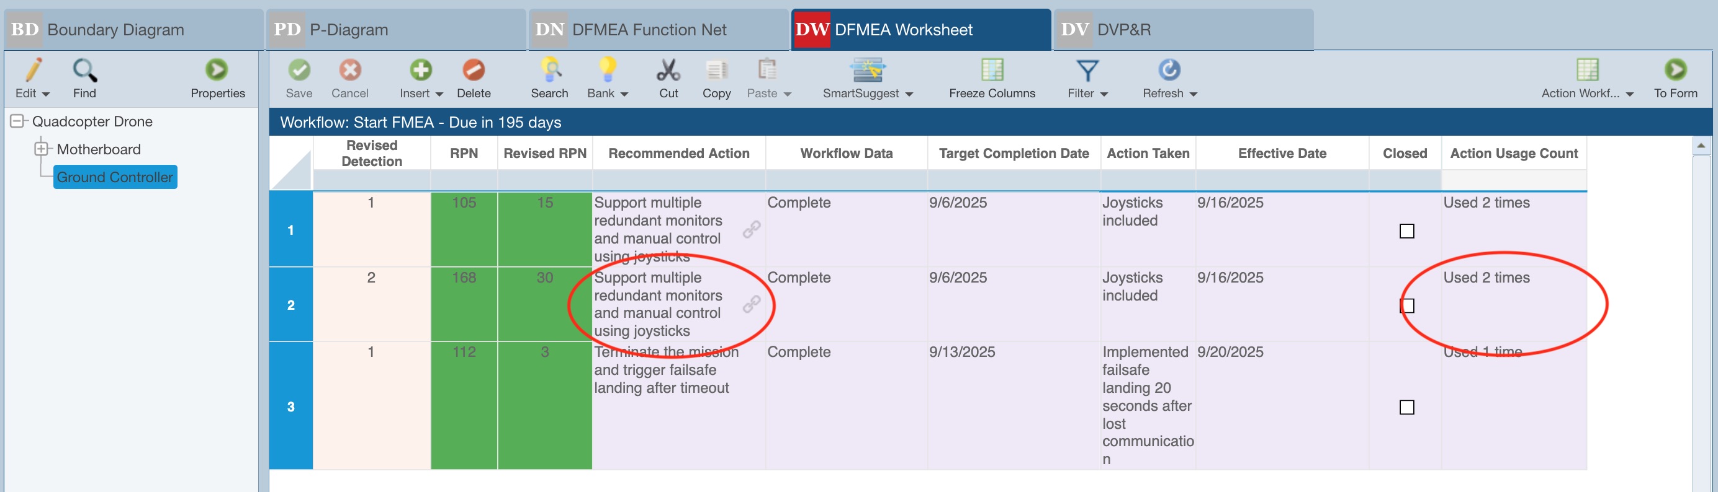Image resolution: width=1718 pixels, height=492 pixels.
Task: Click the Revised RPN filter field
Action: [x=544, y=180]
